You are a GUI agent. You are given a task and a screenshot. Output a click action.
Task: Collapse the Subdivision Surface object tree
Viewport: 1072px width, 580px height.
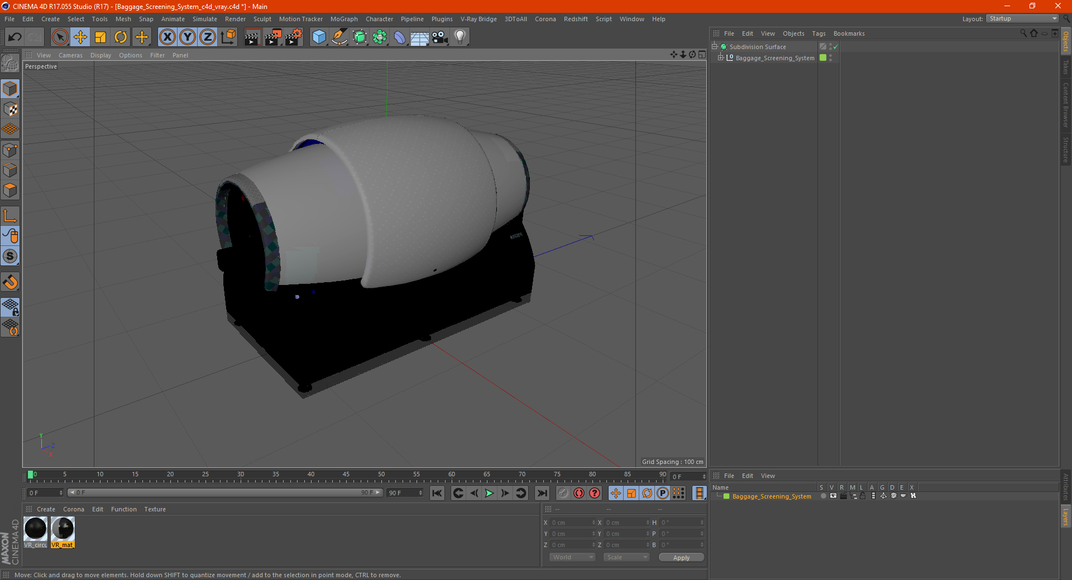pyautogui.click(x=714, y=47)
